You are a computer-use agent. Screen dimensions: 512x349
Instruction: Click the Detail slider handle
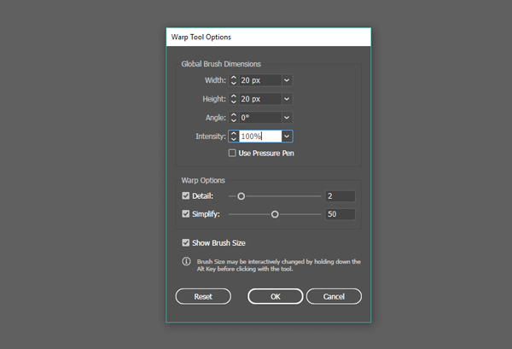click(241, 196)
